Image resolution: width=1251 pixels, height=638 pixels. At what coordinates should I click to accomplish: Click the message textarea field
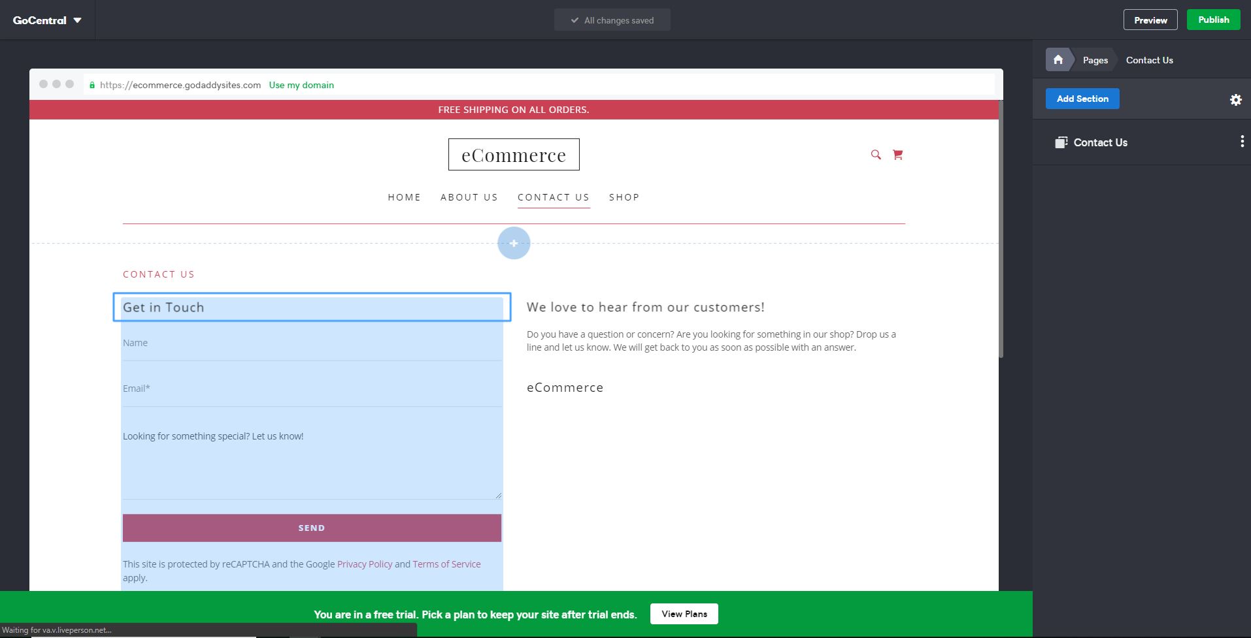312,460
